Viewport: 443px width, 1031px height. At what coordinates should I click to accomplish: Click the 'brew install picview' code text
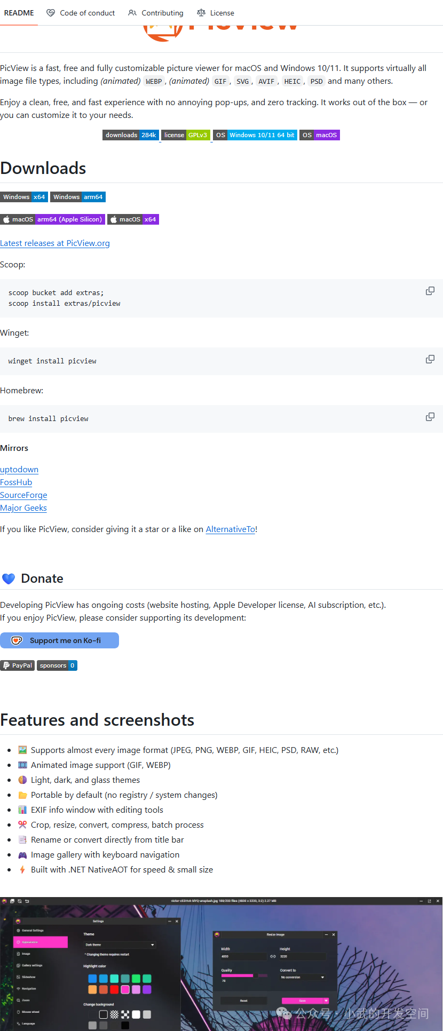(x=48, y=418)
